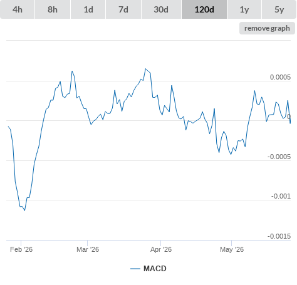Click the May '26 axis label
The height and width of the screenshot is (285, 297).
232,249
